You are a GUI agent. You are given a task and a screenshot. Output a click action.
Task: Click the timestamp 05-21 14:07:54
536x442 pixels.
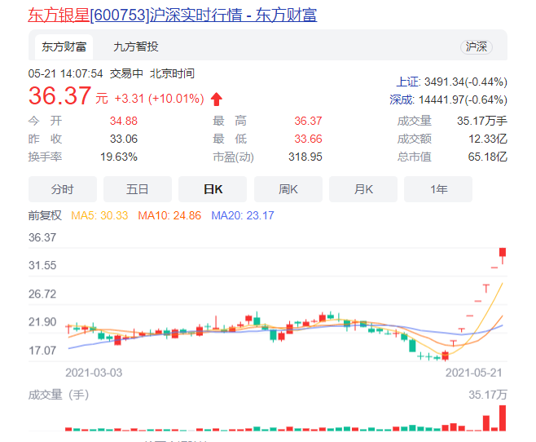[x=65, y=74]
